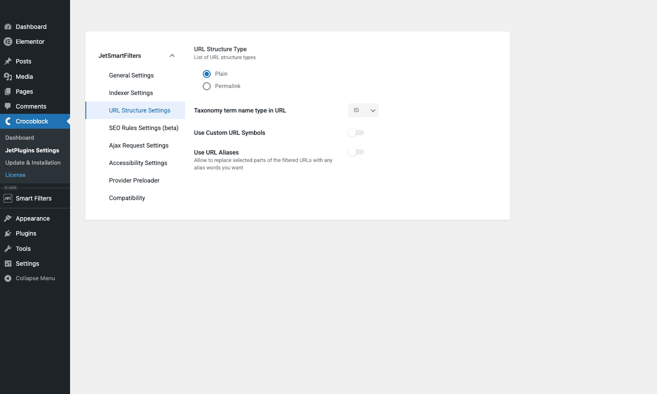Click the JetSmartFilters section heading
The width and height of the screenshot is (657, 394).
(x=120, y=56)
